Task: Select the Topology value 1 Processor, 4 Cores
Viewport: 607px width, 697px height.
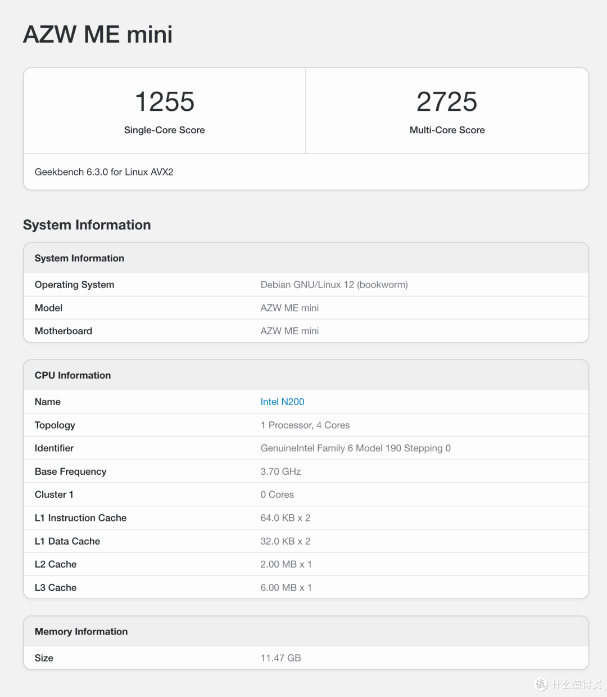Action: tap(305, 425)
